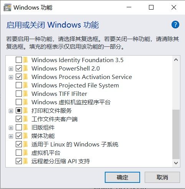Expand the 旧版组件 tree node
The height and width of the screenshot is (189, 185).
coord(11,128)
